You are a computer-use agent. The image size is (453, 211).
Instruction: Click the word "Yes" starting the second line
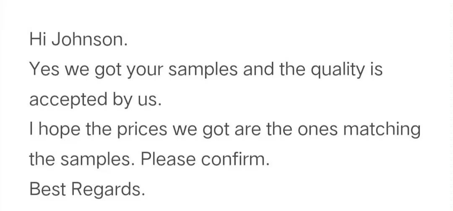41,69
